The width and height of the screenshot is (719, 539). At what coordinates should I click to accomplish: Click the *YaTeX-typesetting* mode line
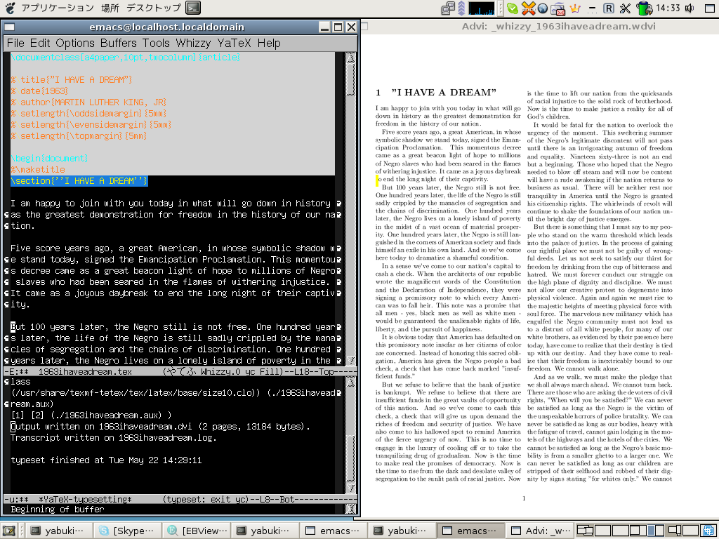click(180, 499)
